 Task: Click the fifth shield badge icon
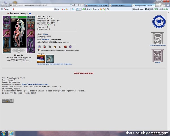(x=60, y=47)
